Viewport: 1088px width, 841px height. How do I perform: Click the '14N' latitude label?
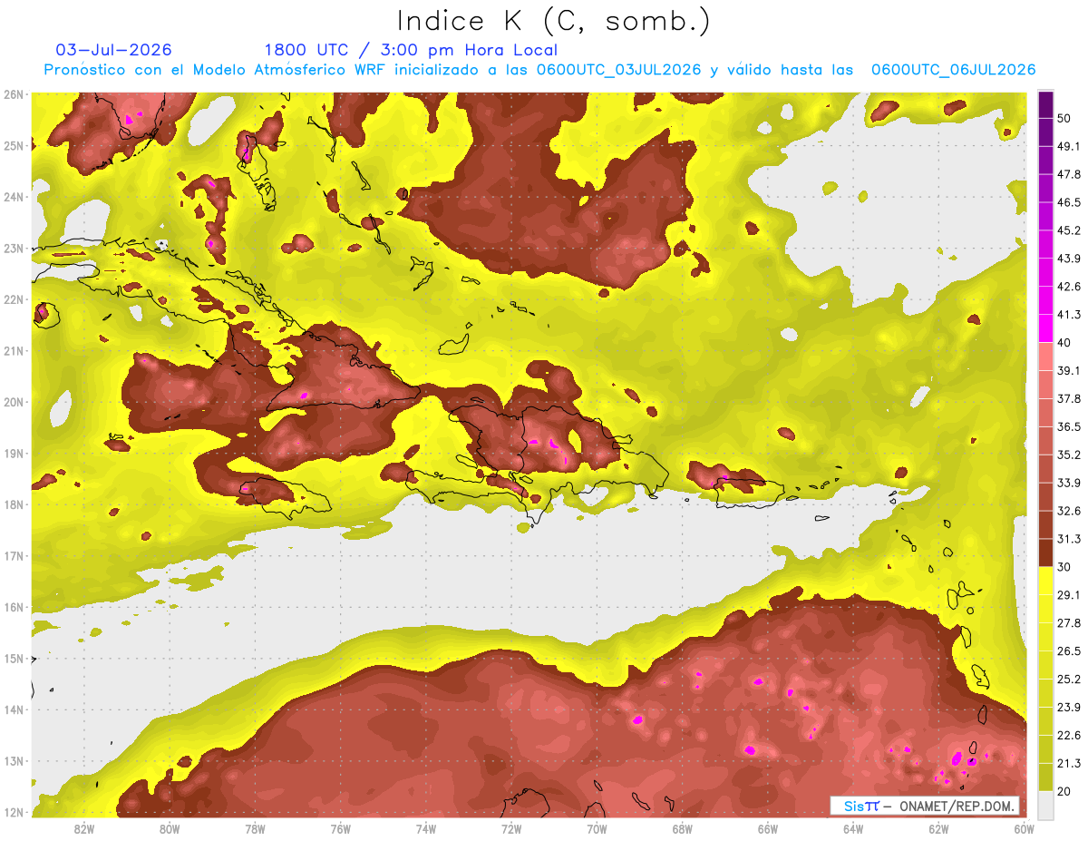14,709
